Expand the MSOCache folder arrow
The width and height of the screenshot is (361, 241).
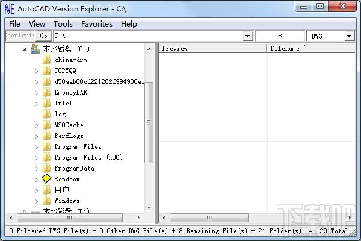coord(36,125)
